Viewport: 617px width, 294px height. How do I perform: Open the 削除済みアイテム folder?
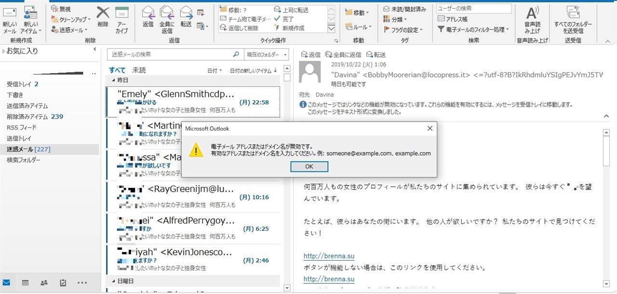click(35, 117)
